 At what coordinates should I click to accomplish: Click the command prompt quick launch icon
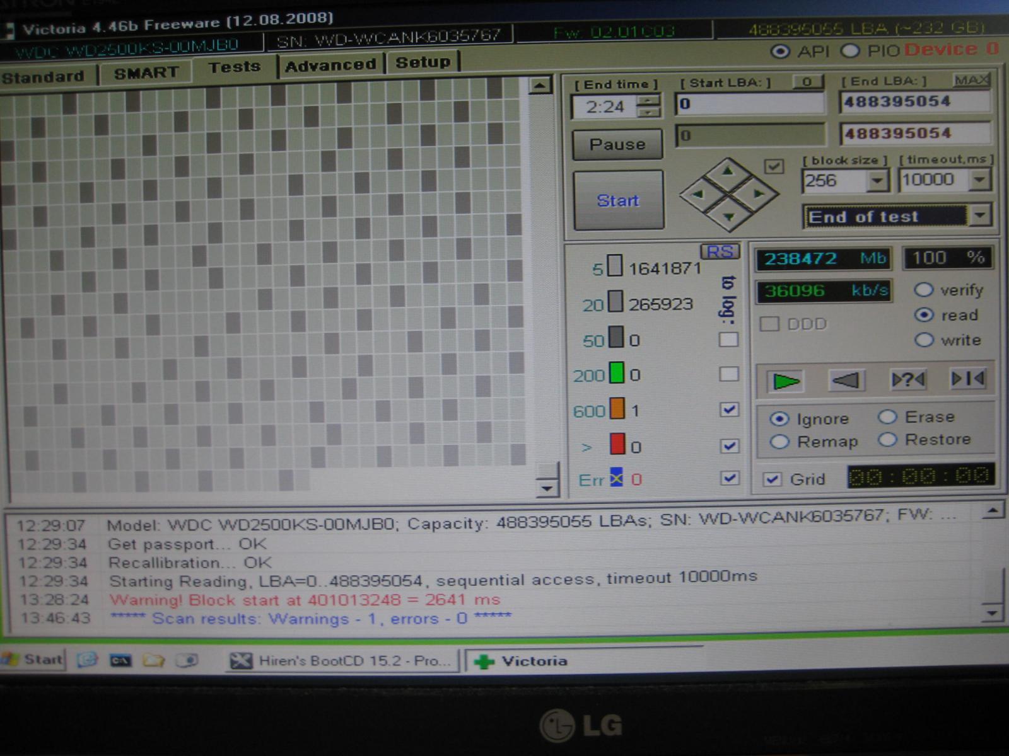(x=120, y=660)
